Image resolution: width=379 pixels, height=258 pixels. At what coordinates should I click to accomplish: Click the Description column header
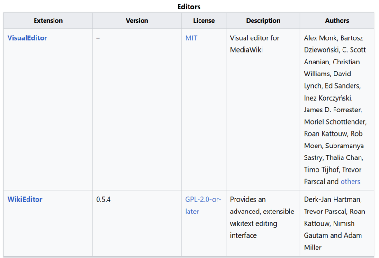(x=263, y=21)
